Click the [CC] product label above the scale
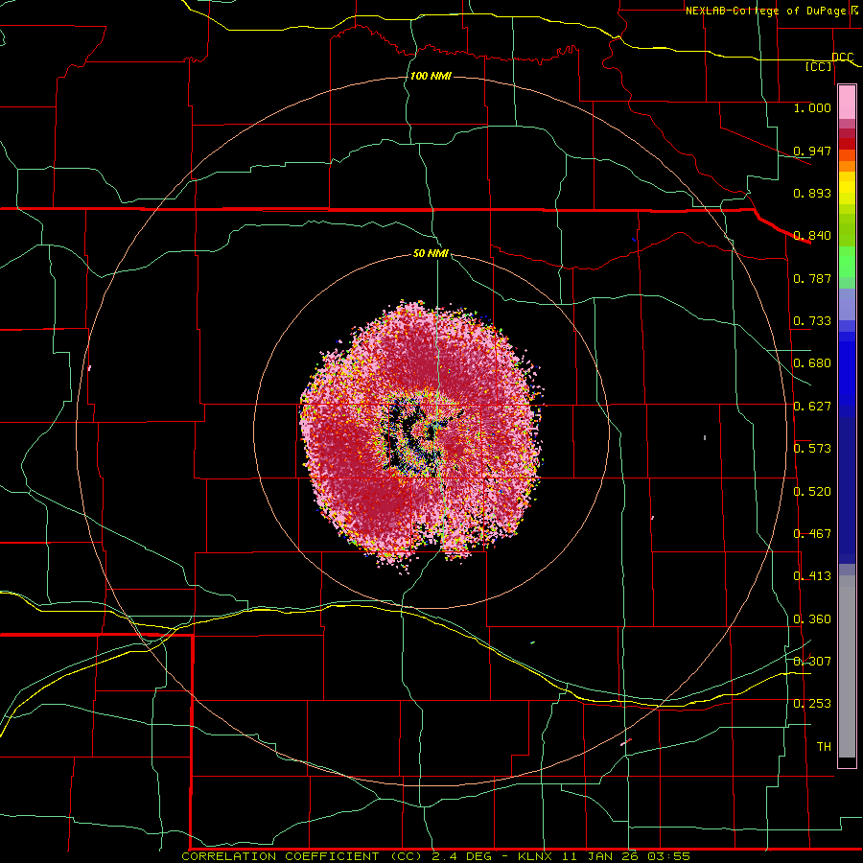The width and height of the screenshot is (863, 863). coord(819,66)
